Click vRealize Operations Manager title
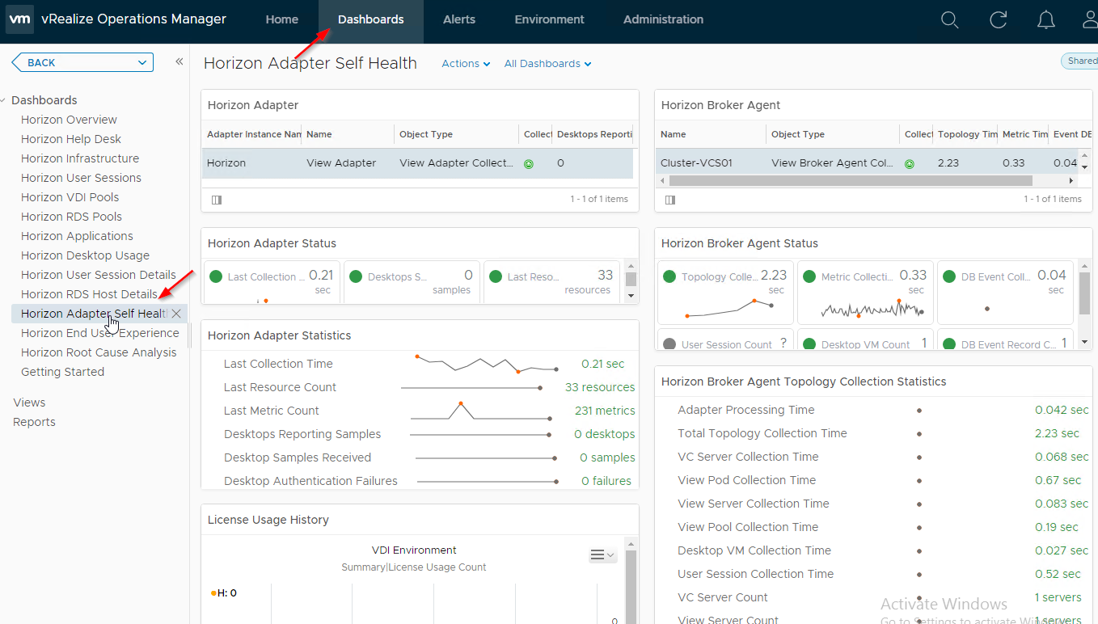Screen dimensions: 1098x624 click(x=133, y=19)
